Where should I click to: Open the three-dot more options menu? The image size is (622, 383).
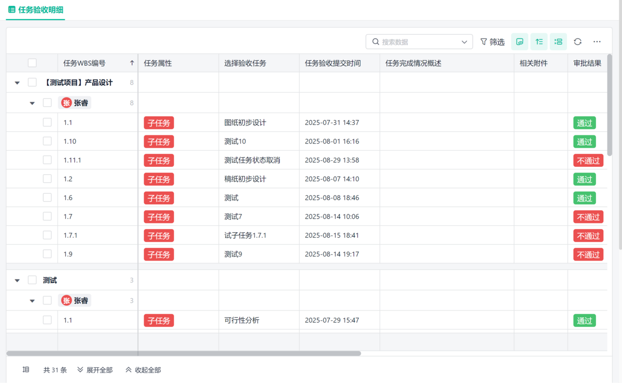(597, 41)
